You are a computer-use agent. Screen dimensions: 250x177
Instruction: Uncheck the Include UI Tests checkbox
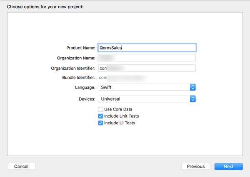tap(100, 123)
